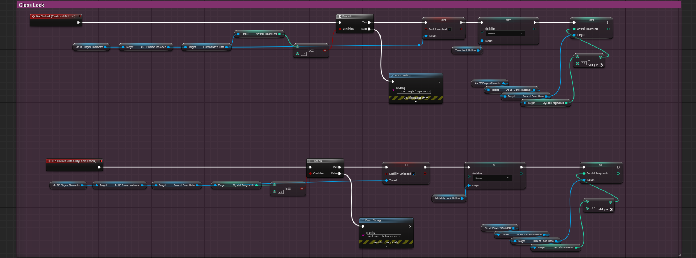The image size is (696, 258).
Task: Click the 25 value on the subtract node in the Mobility chain
Action: [593, 208]
